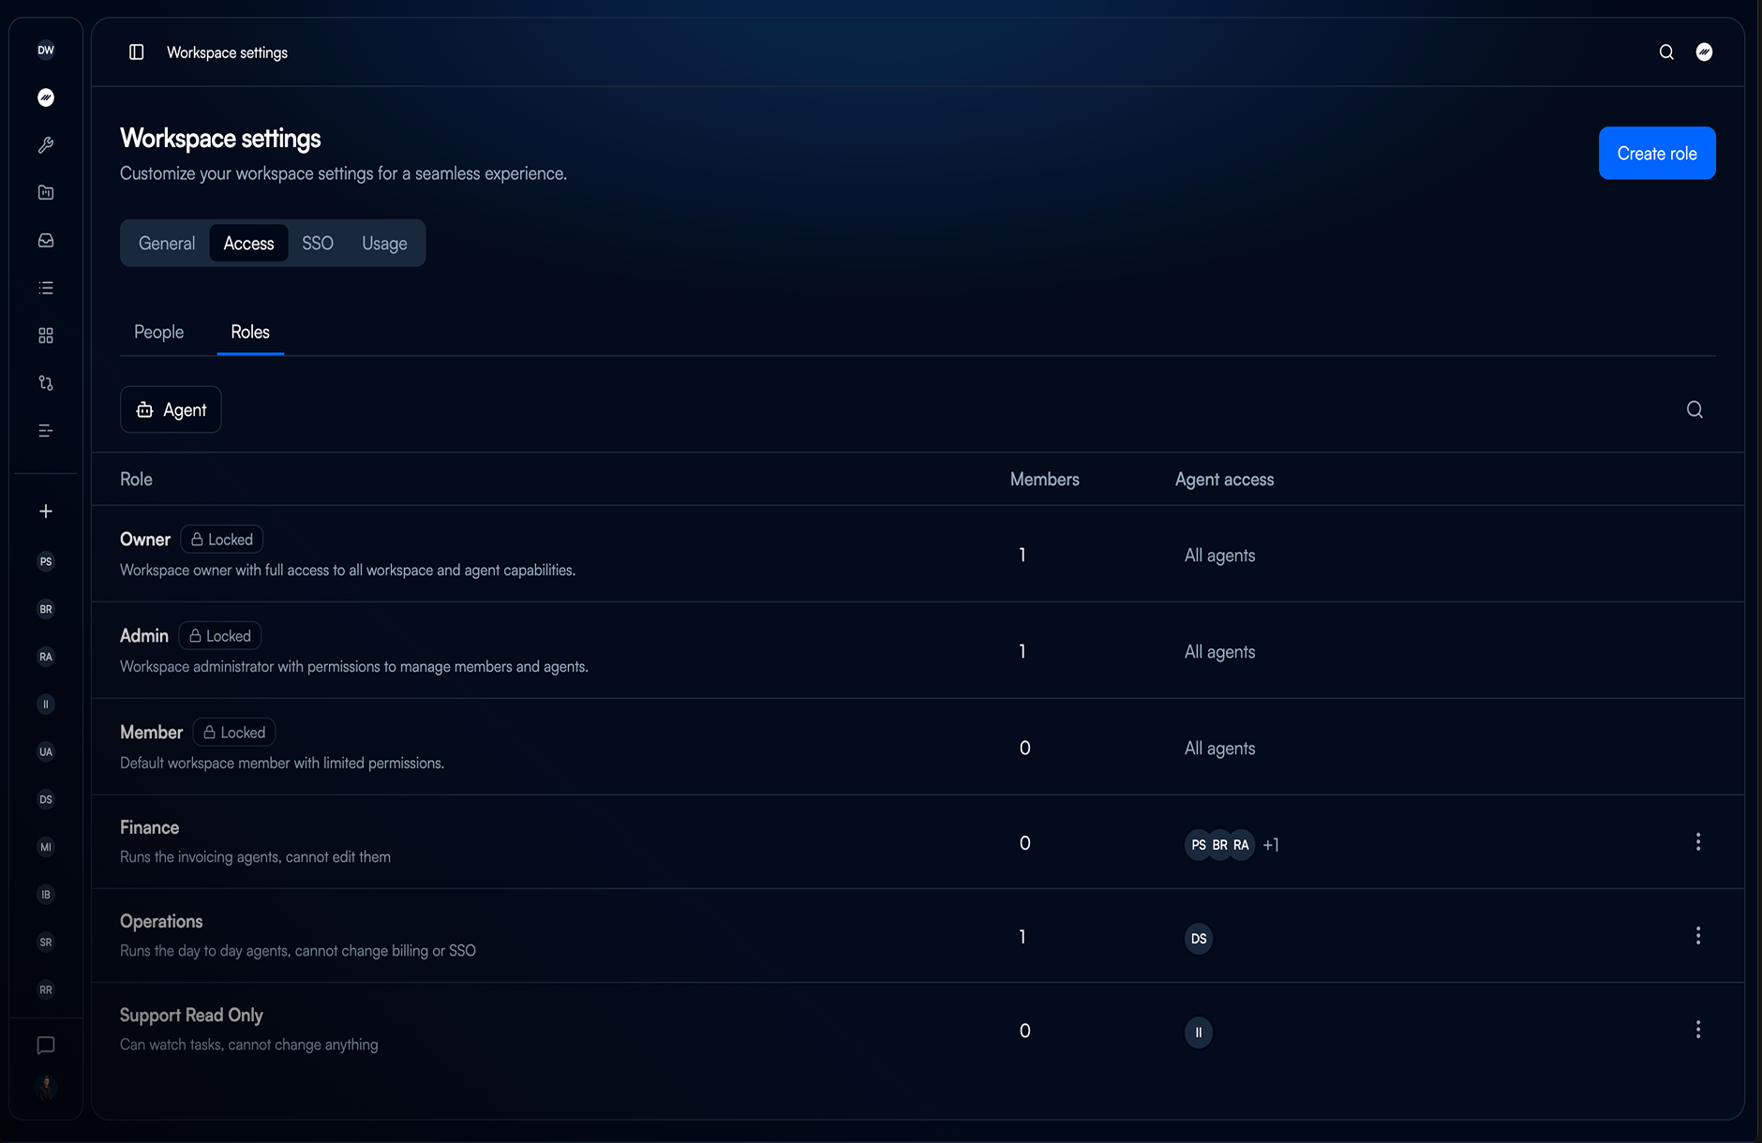This screenshot has height=1143, width=1762.
Task: Click the Members column header
Action: pos(1044,480)
